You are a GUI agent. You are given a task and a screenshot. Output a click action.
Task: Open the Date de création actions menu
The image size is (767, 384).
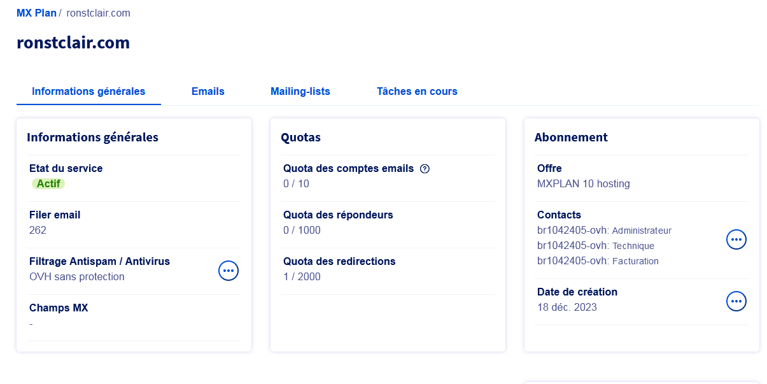coord(736,301)
